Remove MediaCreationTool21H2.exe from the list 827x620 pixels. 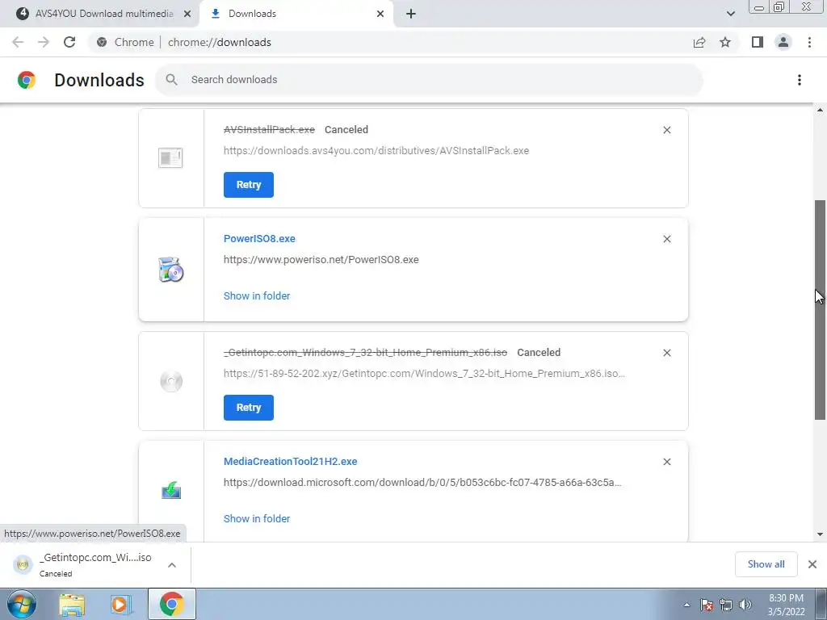666,462
